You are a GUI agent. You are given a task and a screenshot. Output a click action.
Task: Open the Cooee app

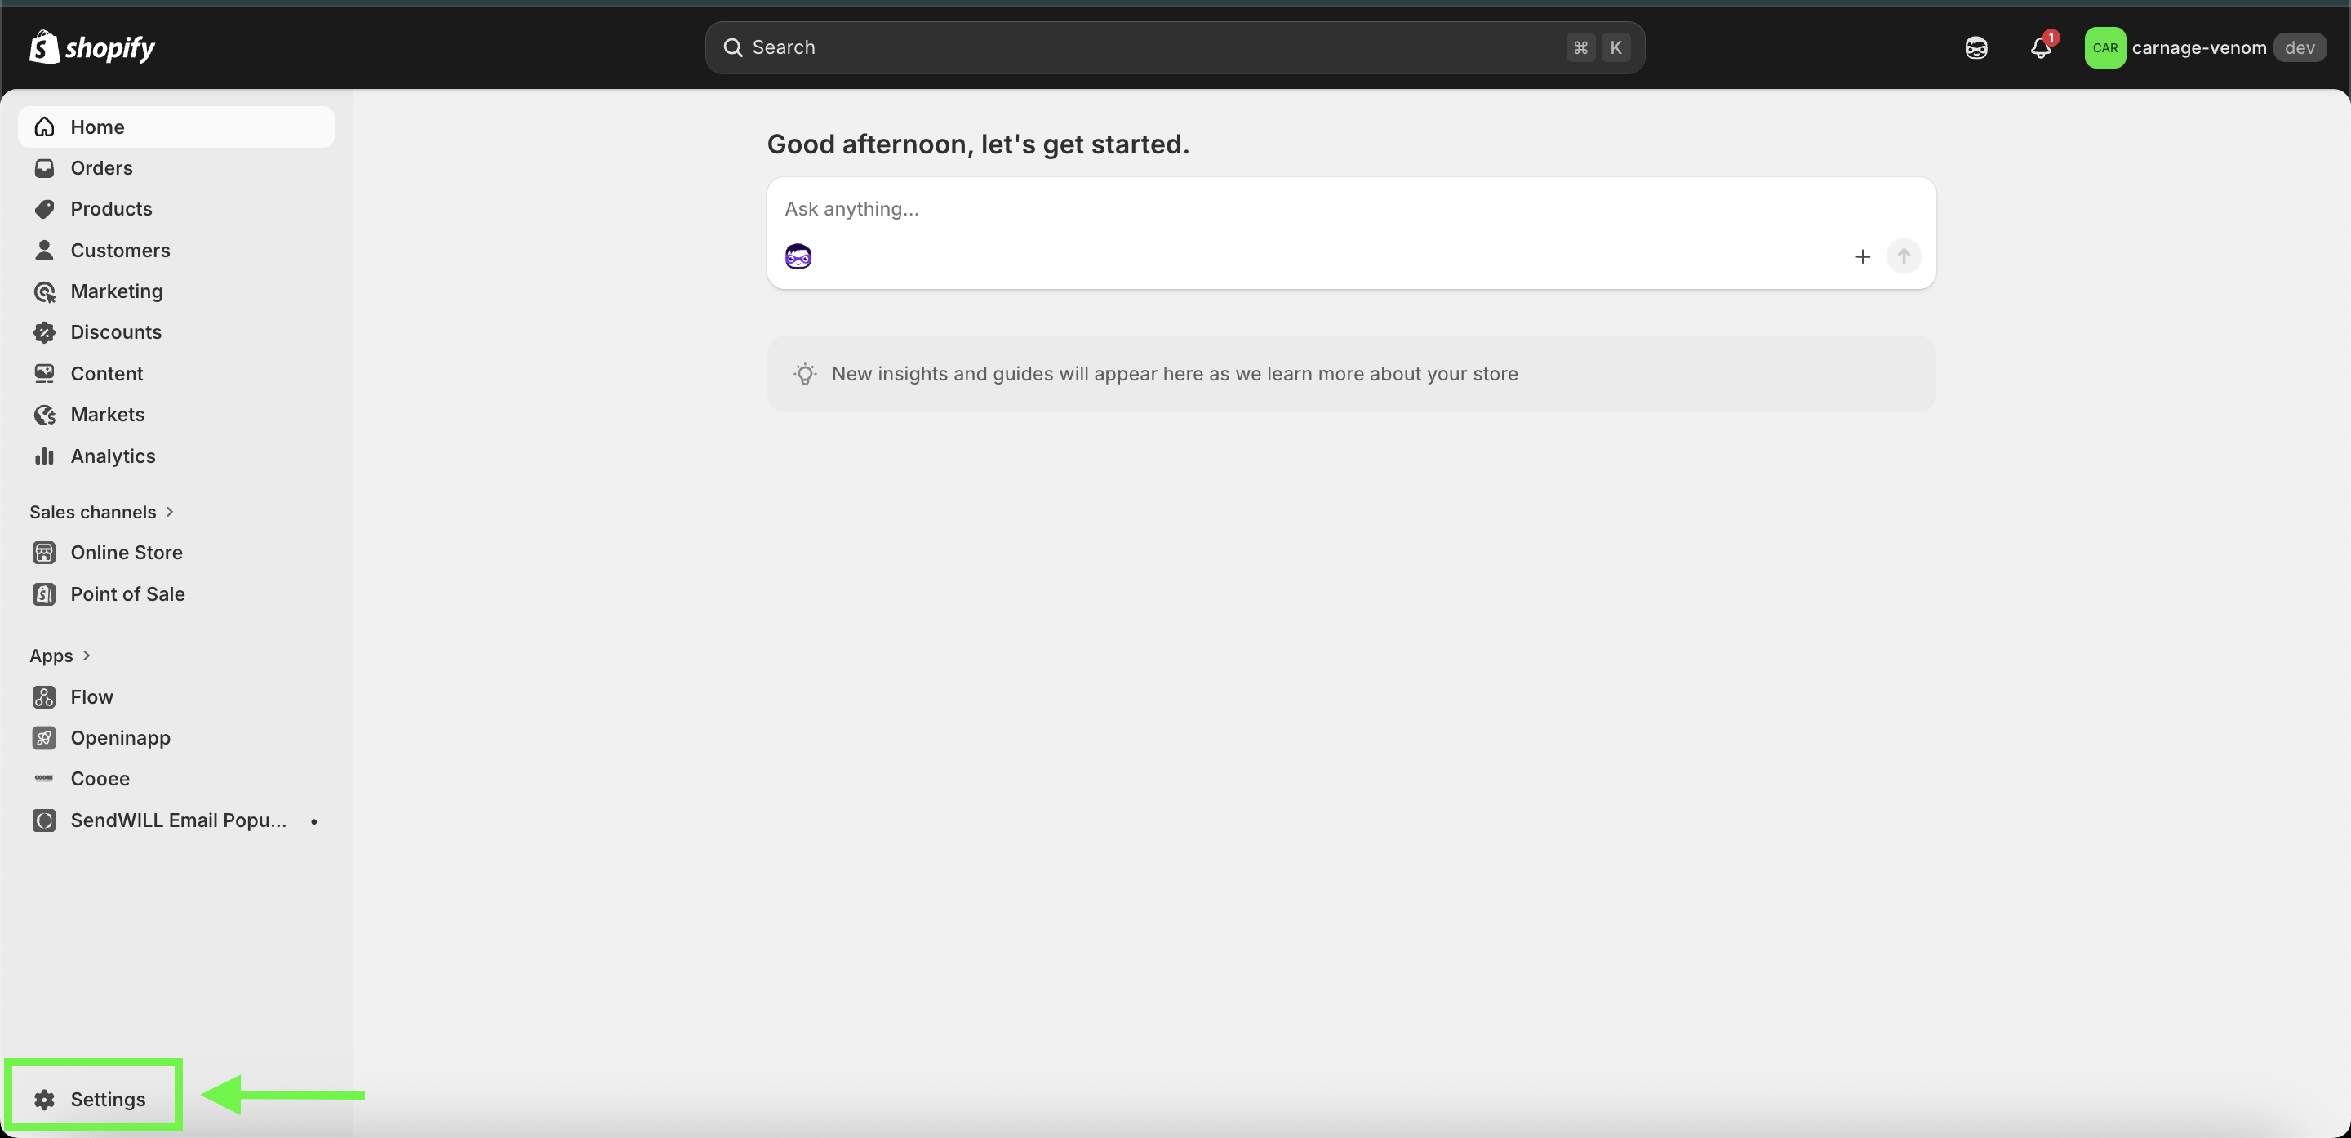100,779
